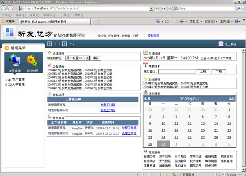The image size is (246, 176).
Task: Open the 控制面板 link
Action: (x=153, y=36)
